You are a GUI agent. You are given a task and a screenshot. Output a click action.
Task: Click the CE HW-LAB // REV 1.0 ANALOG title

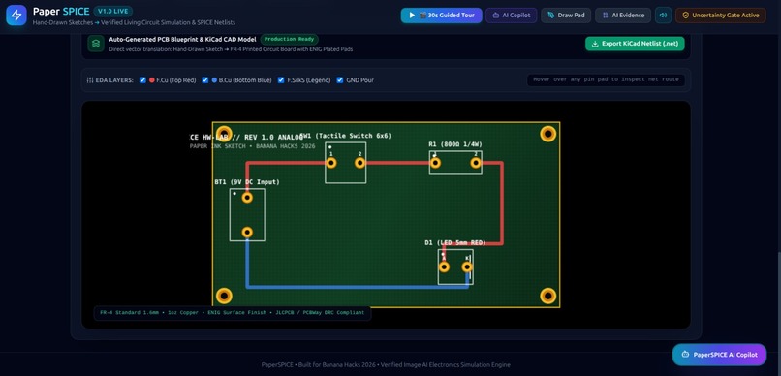pos(246,137)
